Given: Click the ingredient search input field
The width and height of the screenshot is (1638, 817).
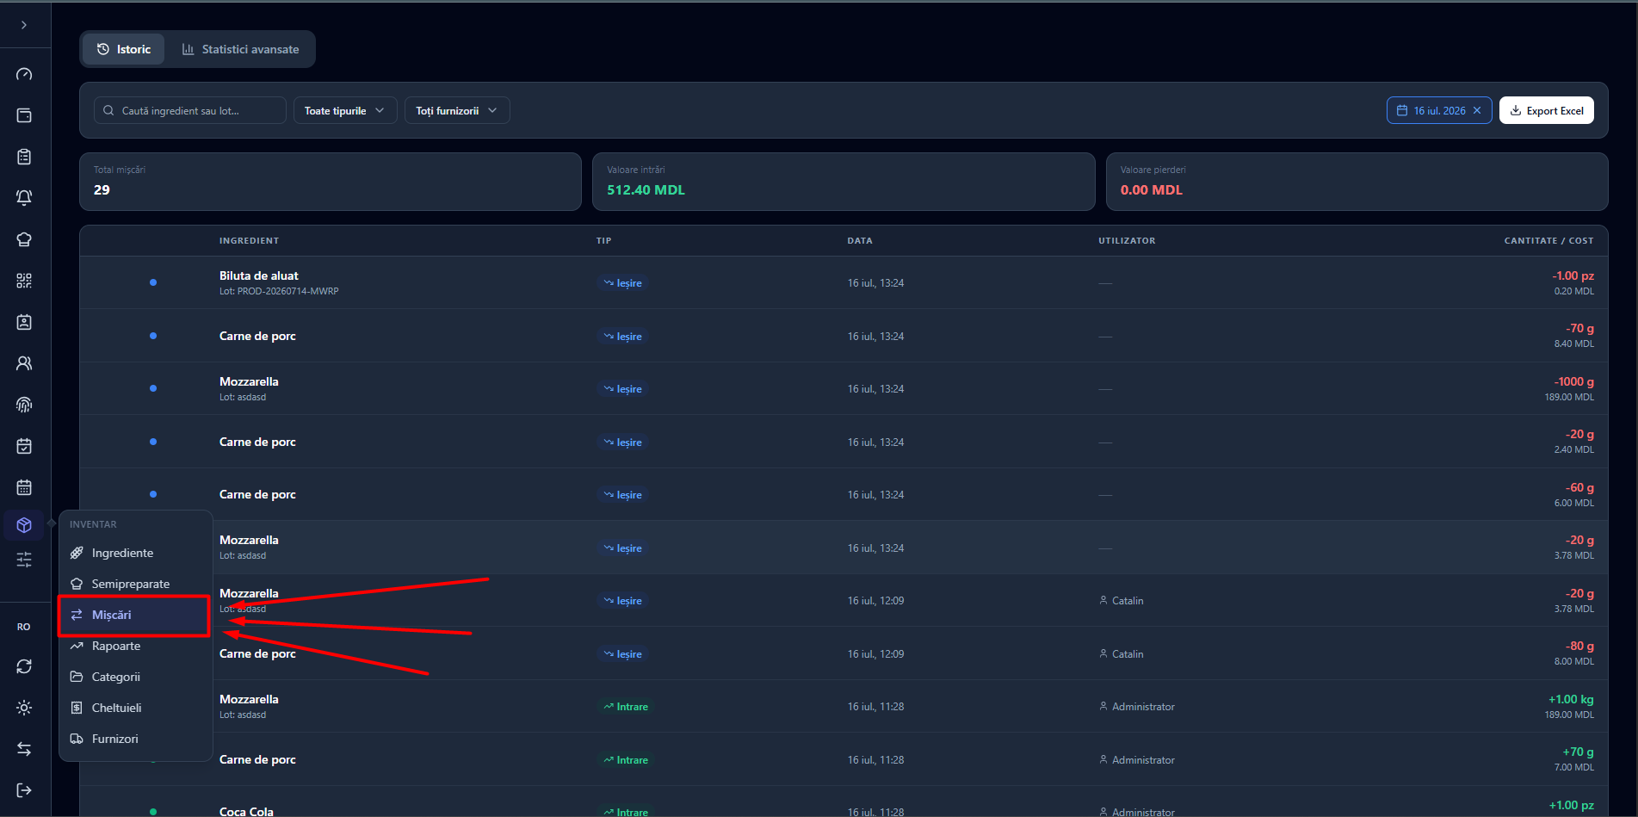Looking at the screenshot, I should point(190,110).
